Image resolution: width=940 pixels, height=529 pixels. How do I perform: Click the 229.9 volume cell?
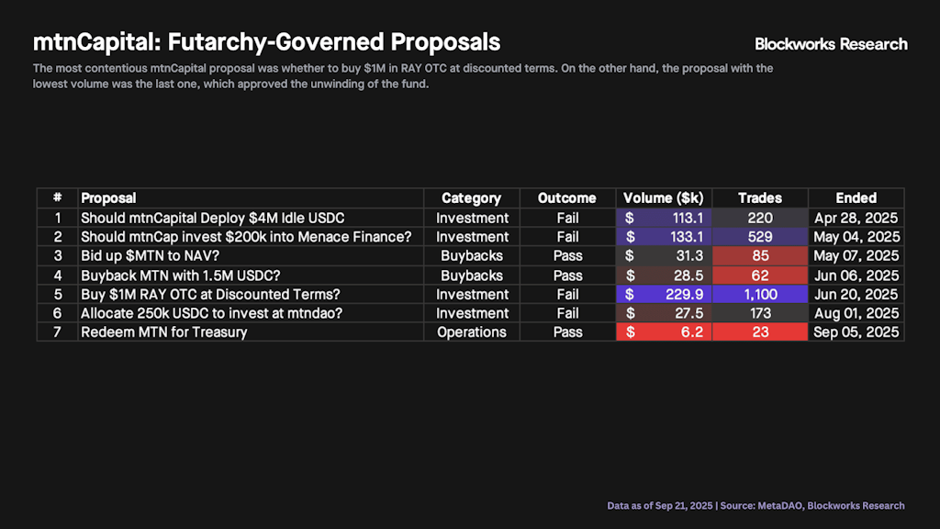tap(663, 294)
